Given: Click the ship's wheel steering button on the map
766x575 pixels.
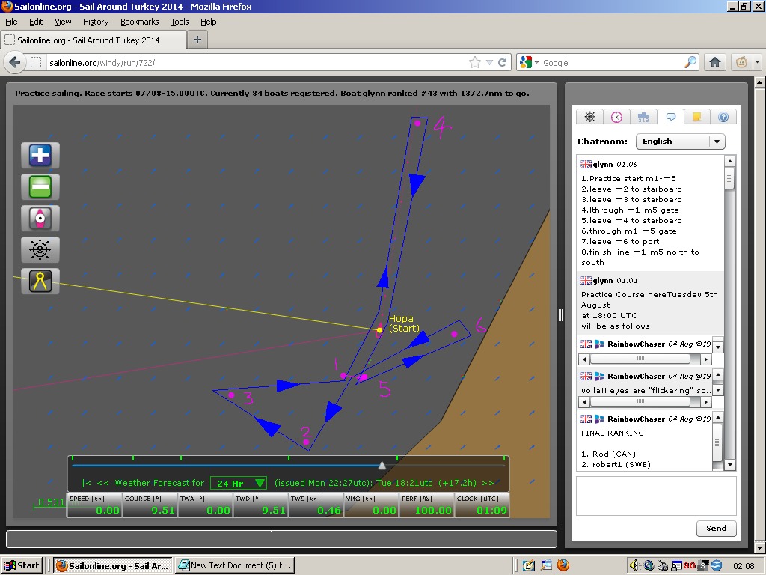Looking at the screenshot, I should [x=40, y=249].
